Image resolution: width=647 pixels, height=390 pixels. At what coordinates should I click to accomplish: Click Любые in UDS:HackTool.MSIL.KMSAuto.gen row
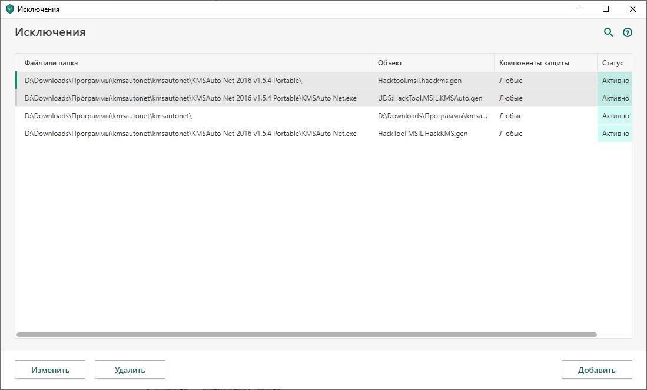pyautogui.click(x=511, y=98)
